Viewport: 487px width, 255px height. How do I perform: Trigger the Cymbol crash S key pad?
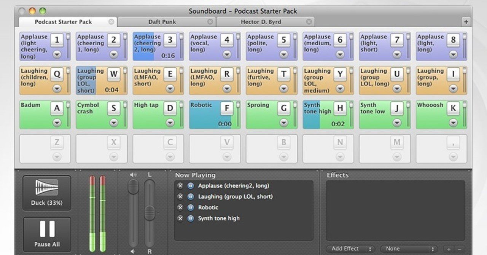(x=114, y=108)
